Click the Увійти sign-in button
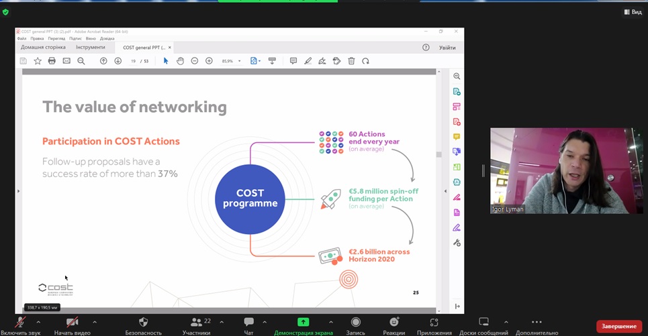This screenshot has width=648, height=336. (x=448, y=48)
